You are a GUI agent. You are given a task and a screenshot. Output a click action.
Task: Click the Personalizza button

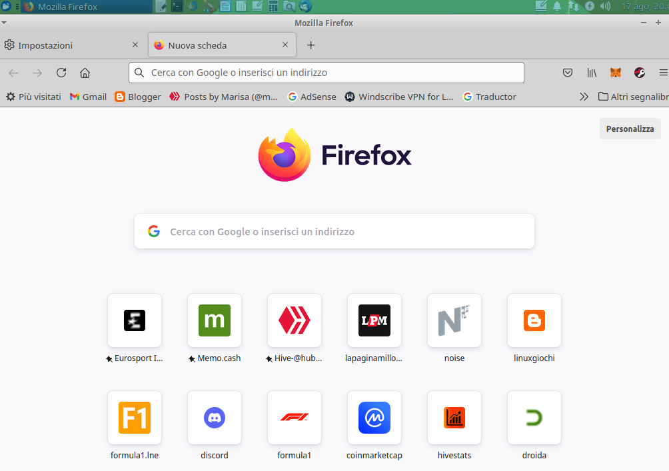[x=630, y=129]
